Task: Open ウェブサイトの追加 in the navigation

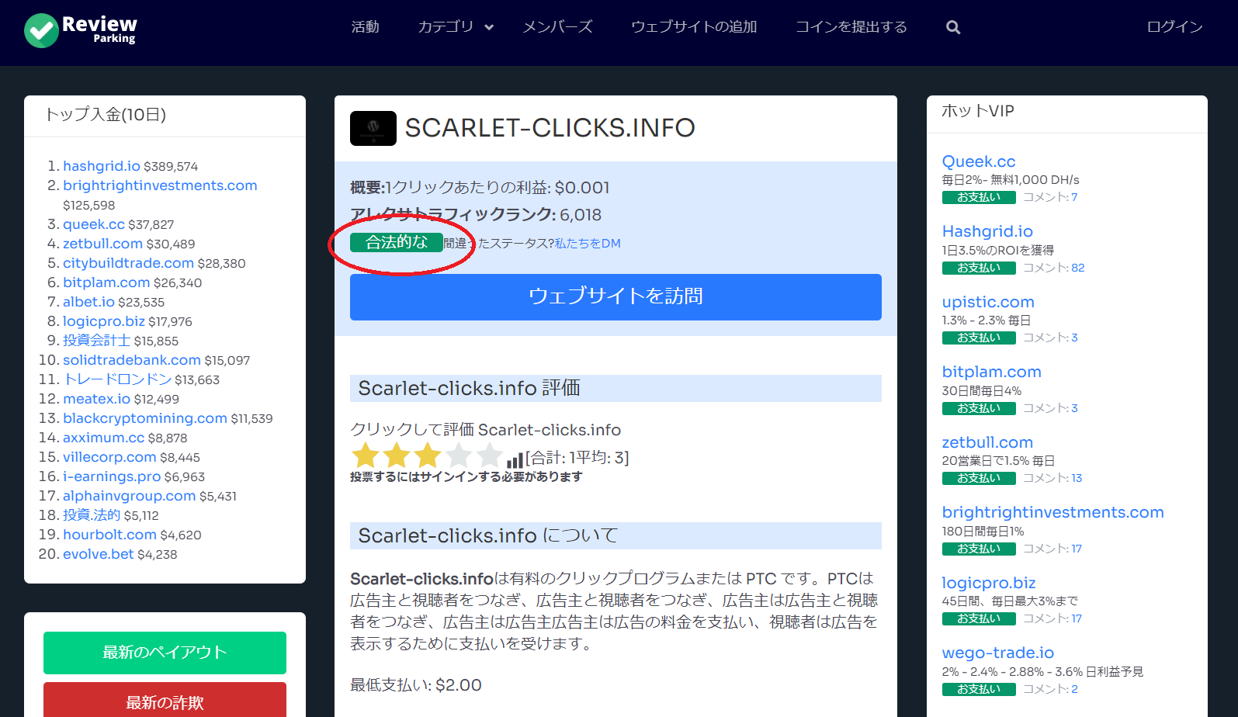Action: [694, 27]
